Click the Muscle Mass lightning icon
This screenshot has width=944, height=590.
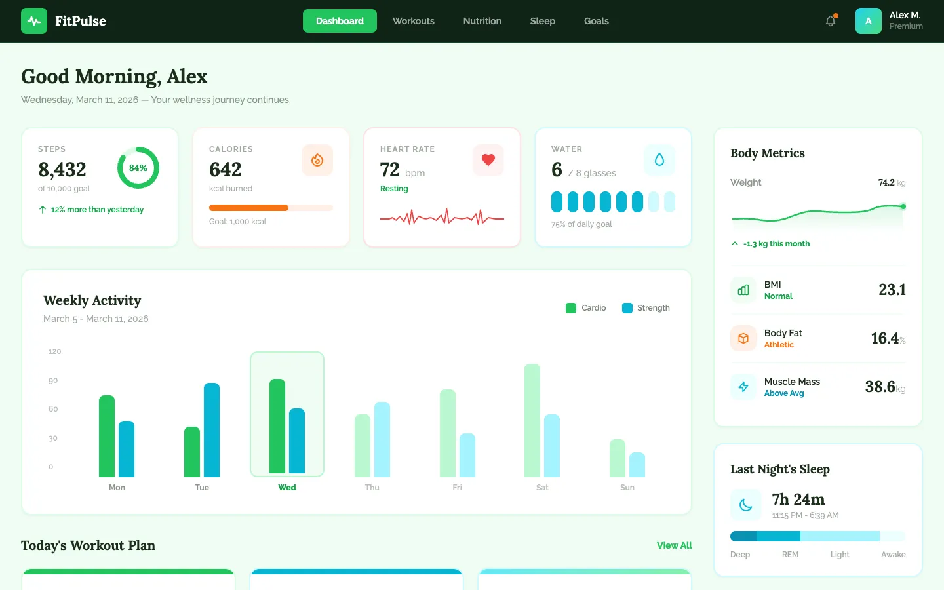[743, 387]
